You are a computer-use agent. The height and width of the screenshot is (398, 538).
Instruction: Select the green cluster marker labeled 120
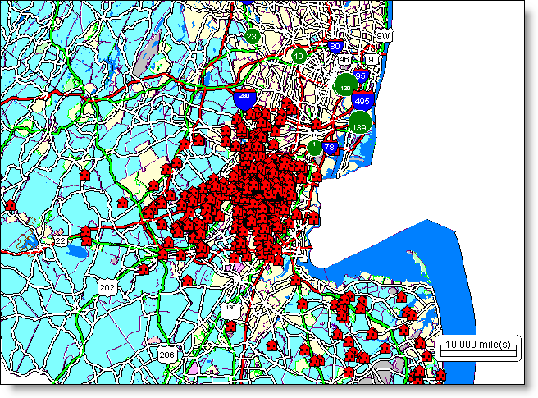click(x=346, y=85)
